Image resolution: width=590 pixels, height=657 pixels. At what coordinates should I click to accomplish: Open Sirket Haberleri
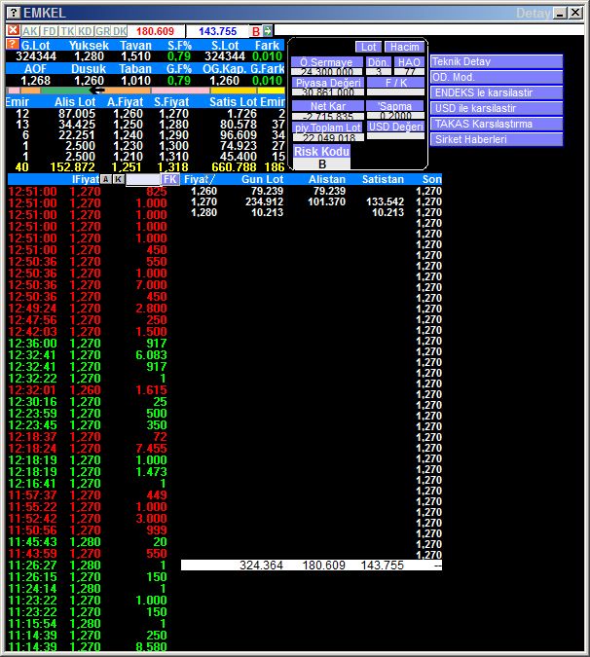[x=497, y=139]
